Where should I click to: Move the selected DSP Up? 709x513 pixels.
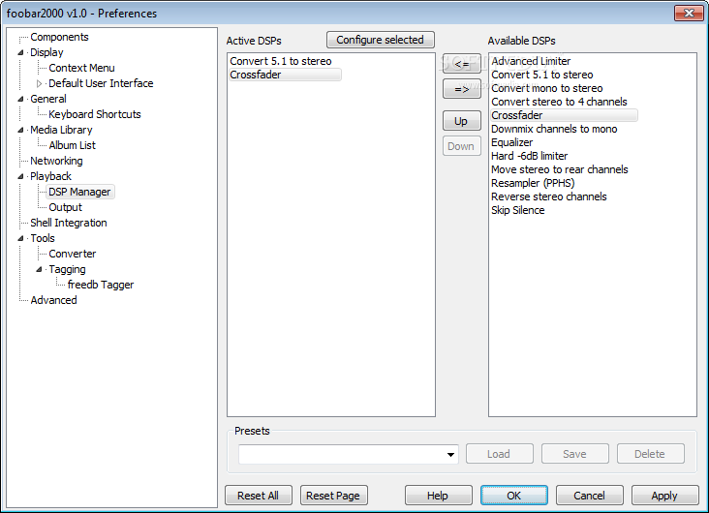462,121
